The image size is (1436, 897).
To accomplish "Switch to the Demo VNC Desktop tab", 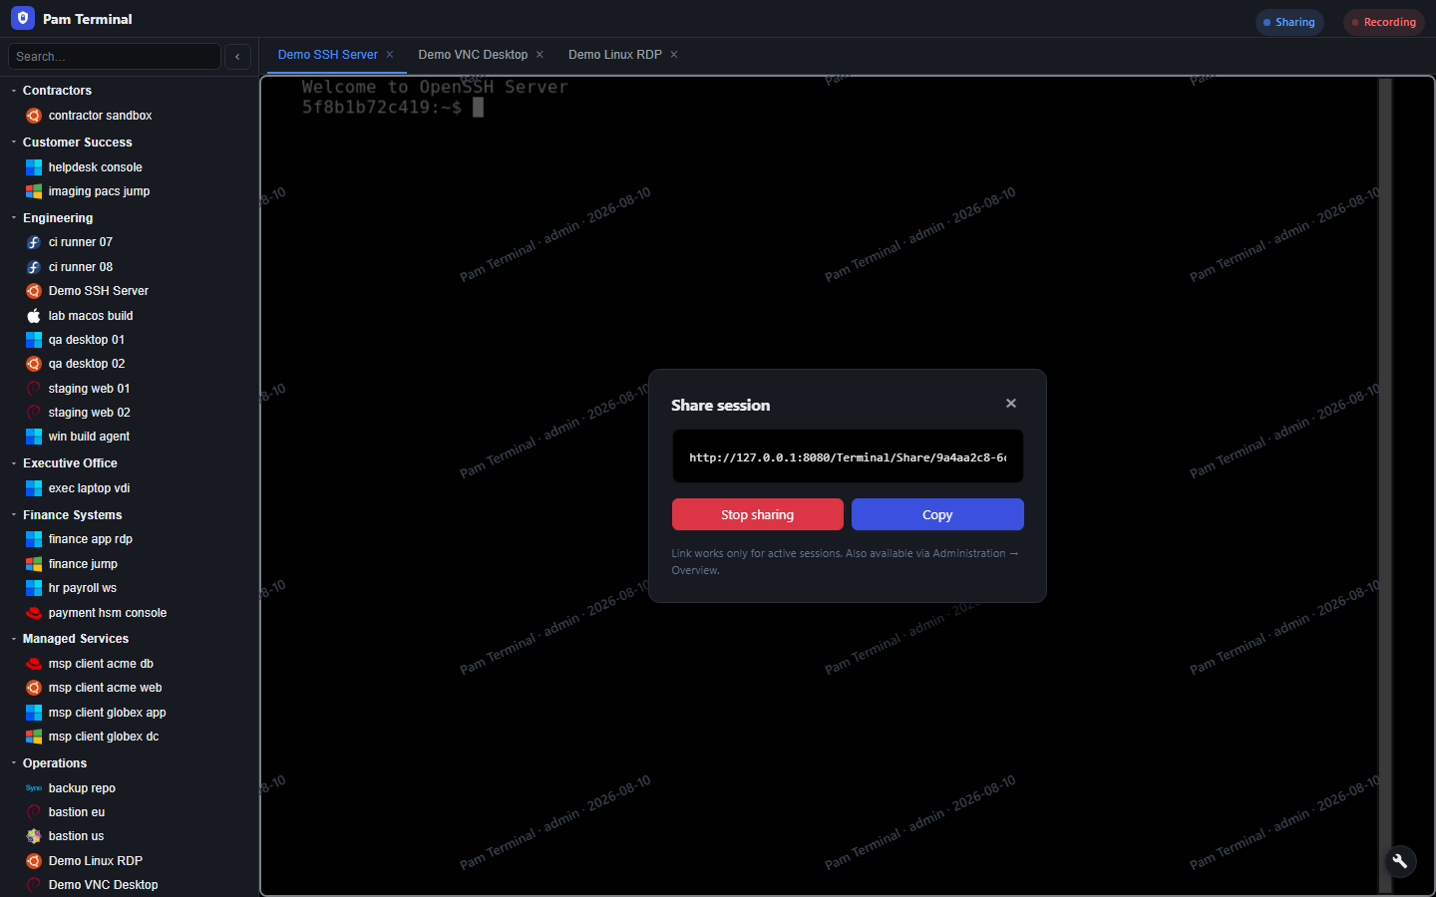I will click(x=473, y=55).
